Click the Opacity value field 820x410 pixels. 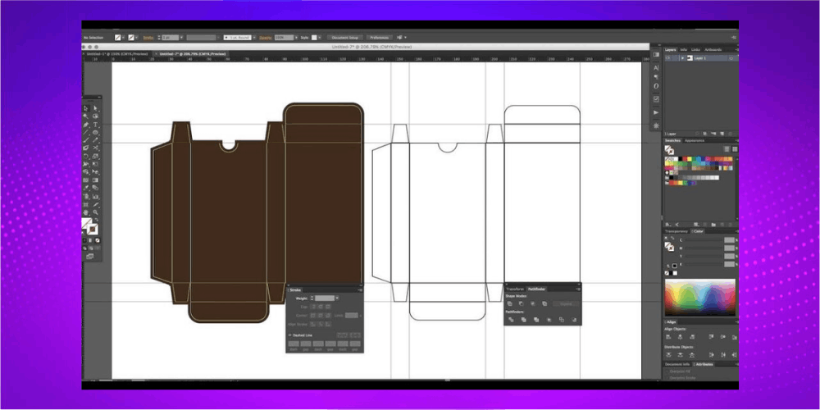pyautogui.click(x=284, y=38)
